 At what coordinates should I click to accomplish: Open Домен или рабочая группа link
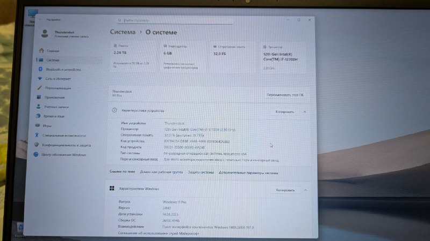click(x=161, y=172)
